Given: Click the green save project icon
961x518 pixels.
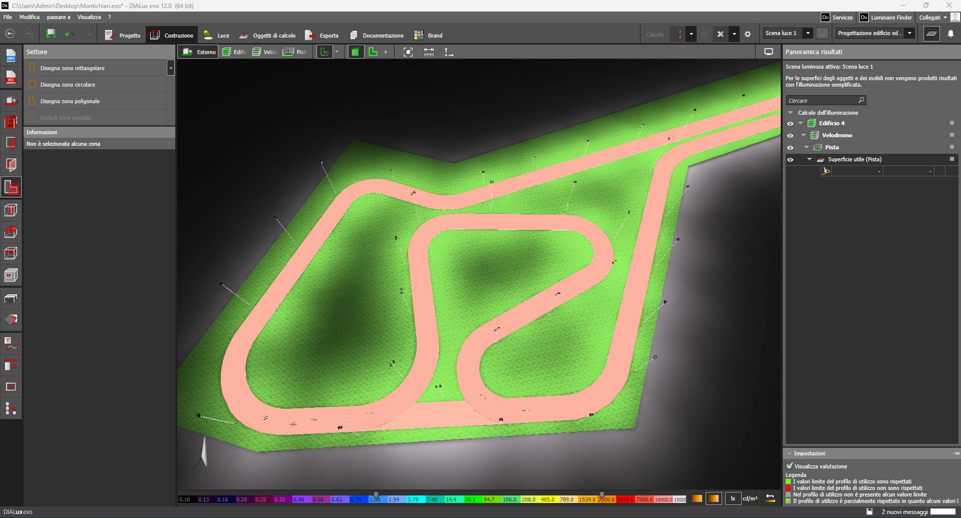Looking at the screenshot, I should [51, 34].
